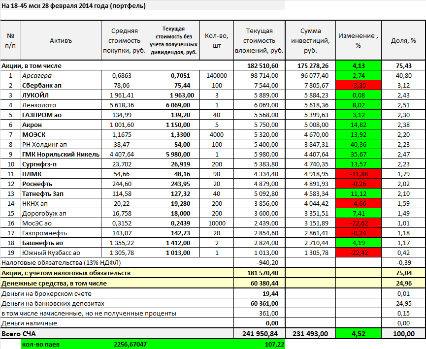This screenshot has width=426, height=349.
Task: Select the 'Деньги на банковских депозитах' row
Action: tap(53, 304)
